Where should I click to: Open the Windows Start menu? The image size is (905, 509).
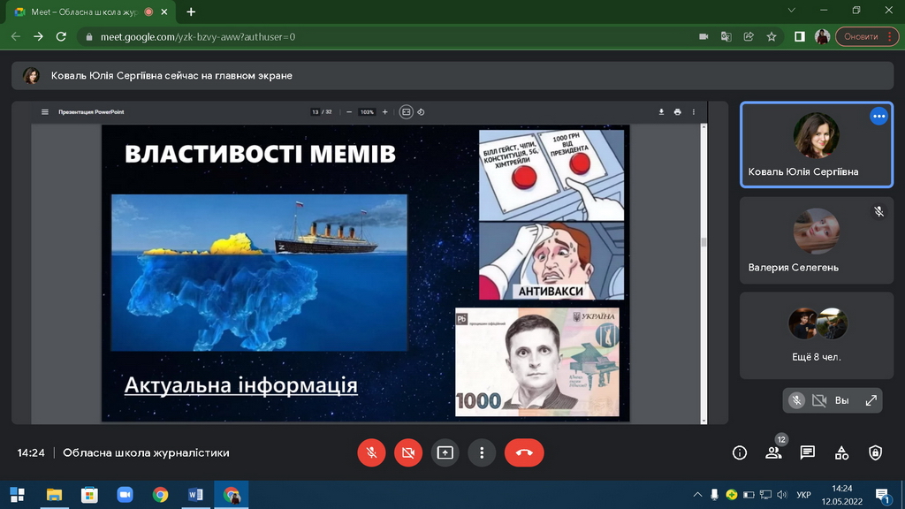tap(18, 495)
